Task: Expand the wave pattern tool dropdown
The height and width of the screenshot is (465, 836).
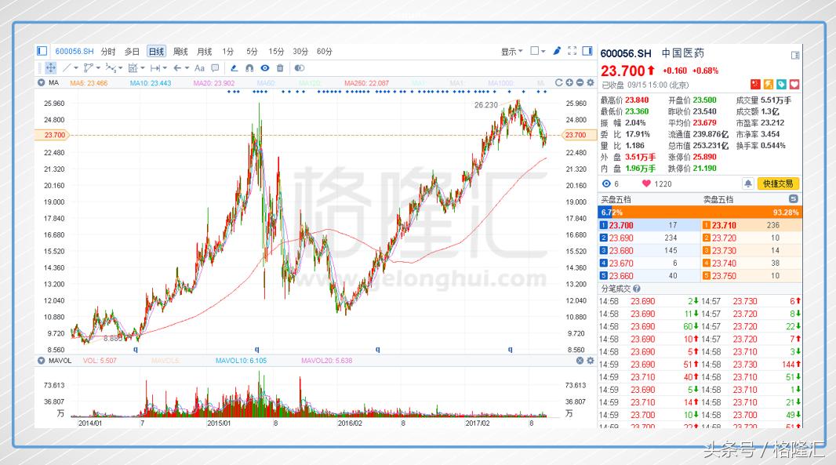Action: 121,68
